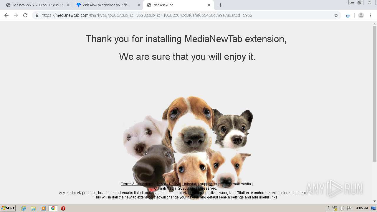
Task: Open the Action Center flag icon
Action: [x=349, y=208]
